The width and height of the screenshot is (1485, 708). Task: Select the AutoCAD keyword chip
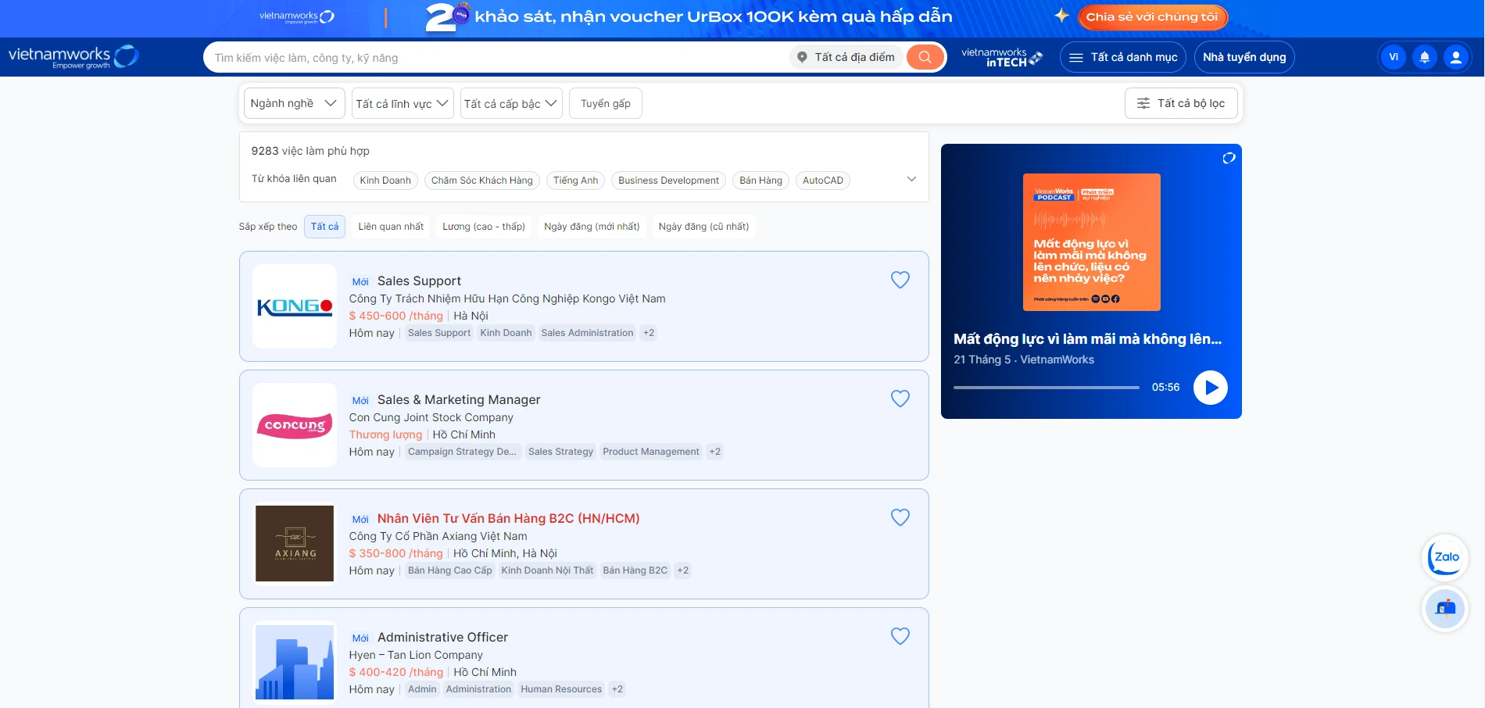pos(823,181)
